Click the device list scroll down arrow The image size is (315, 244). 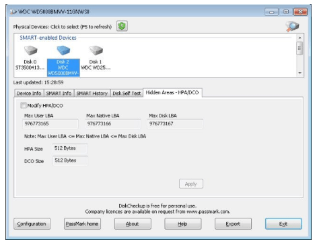tap(300, 73)
